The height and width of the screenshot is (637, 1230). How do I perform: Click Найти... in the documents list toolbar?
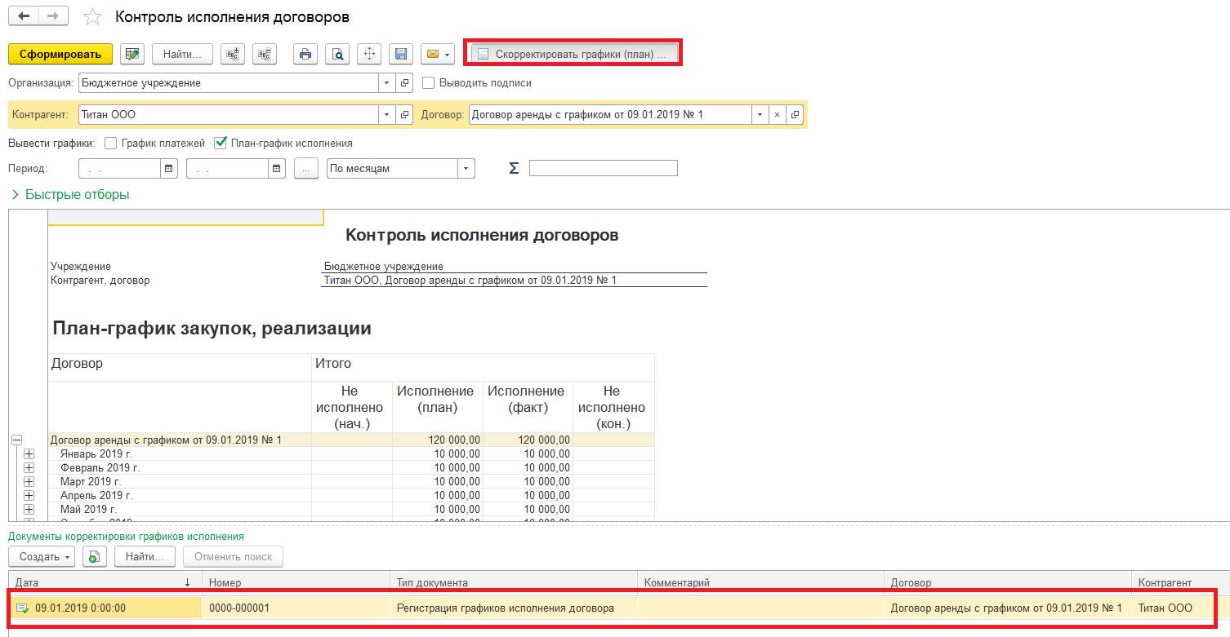145,557
